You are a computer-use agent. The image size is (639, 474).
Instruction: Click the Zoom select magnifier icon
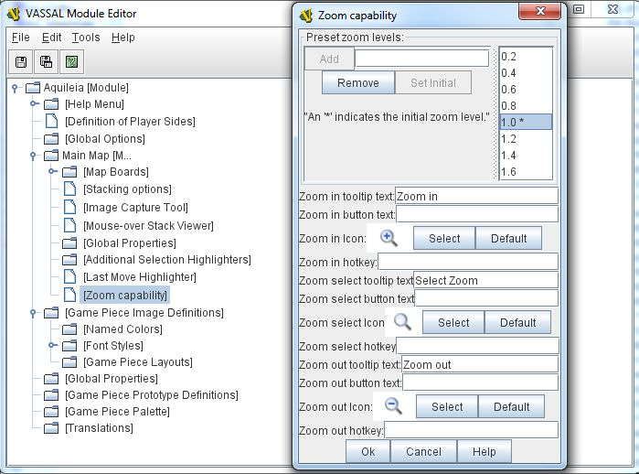click(402, 322)
